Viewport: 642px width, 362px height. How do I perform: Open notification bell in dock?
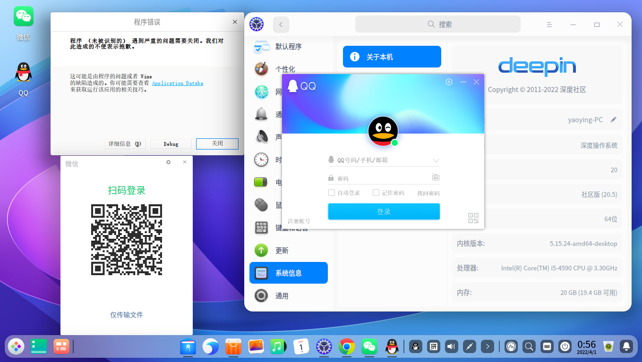click(626, 347)
